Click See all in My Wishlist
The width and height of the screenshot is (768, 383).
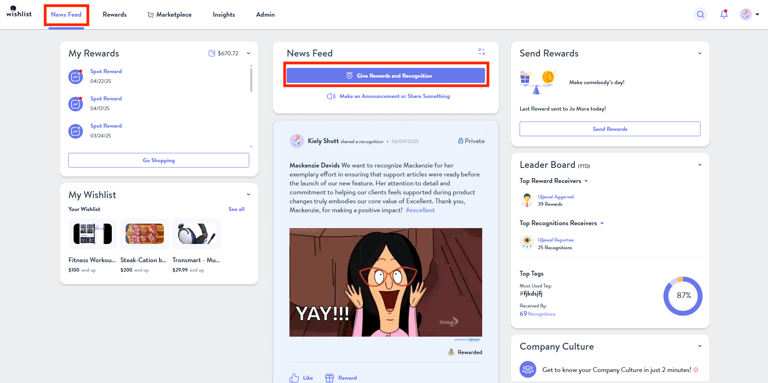click(x=236, y=209)
